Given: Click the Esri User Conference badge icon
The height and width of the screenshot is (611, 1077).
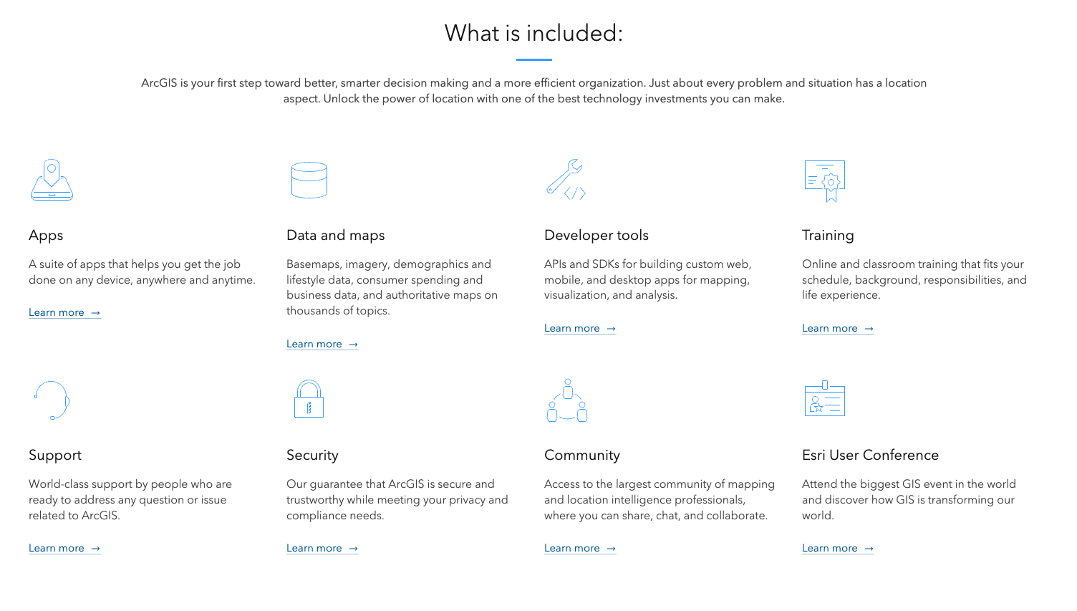Looking at the screenshot, I should [825, 401].
